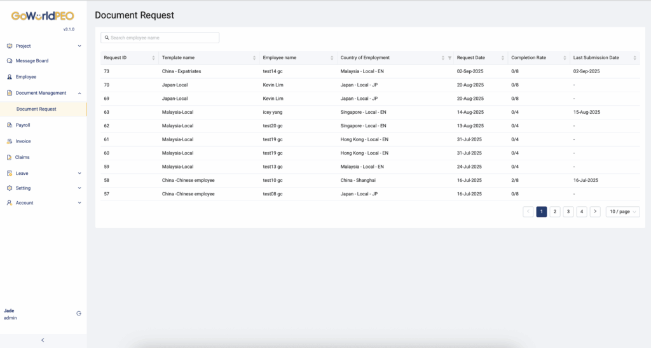This screenshot has height=348, width=651.
Task: Open the Account menu item
Action: click(25, 203)
